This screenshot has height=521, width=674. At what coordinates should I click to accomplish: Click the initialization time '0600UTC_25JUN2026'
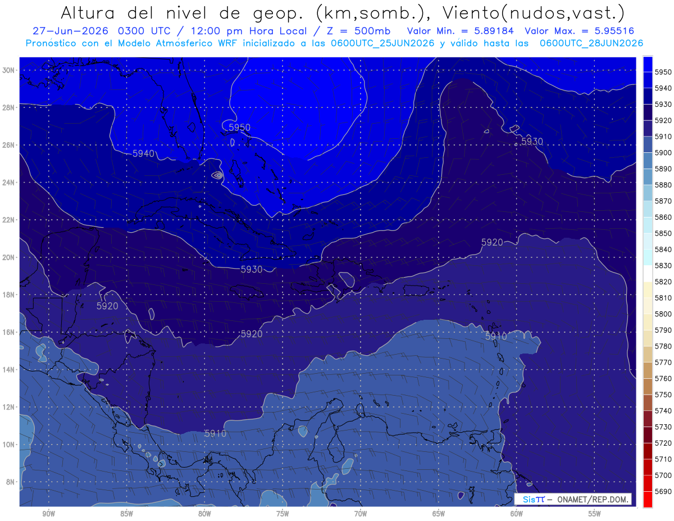(382, 43)
